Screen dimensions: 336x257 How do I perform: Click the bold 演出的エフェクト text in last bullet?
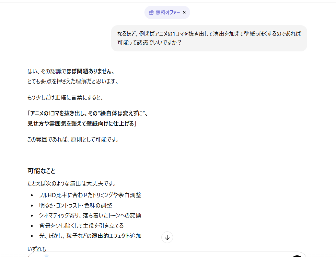pos(111,236)
